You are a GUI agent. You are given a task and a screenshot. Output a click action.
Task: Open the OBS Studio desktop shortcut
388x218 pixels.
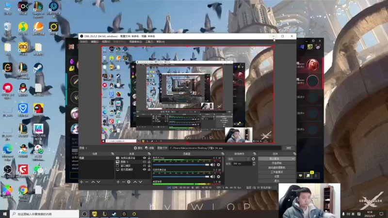8,171
